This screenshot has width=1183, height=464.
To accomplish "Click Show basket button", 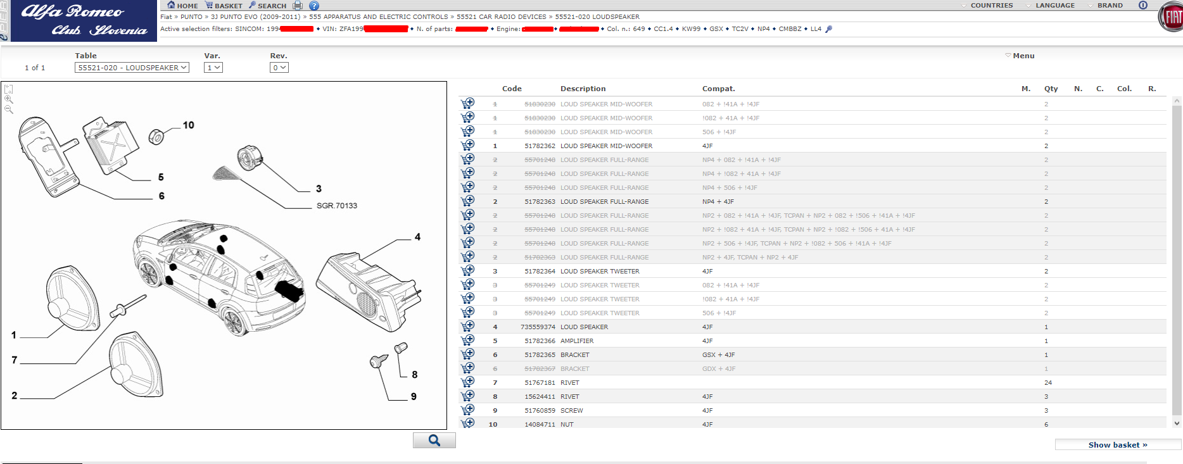I will click(1118, 445).
